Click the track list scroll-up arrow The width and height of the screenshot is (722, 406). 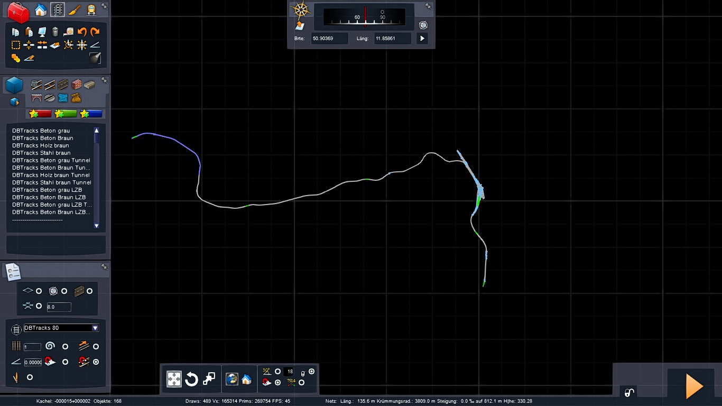coord(96,130)
